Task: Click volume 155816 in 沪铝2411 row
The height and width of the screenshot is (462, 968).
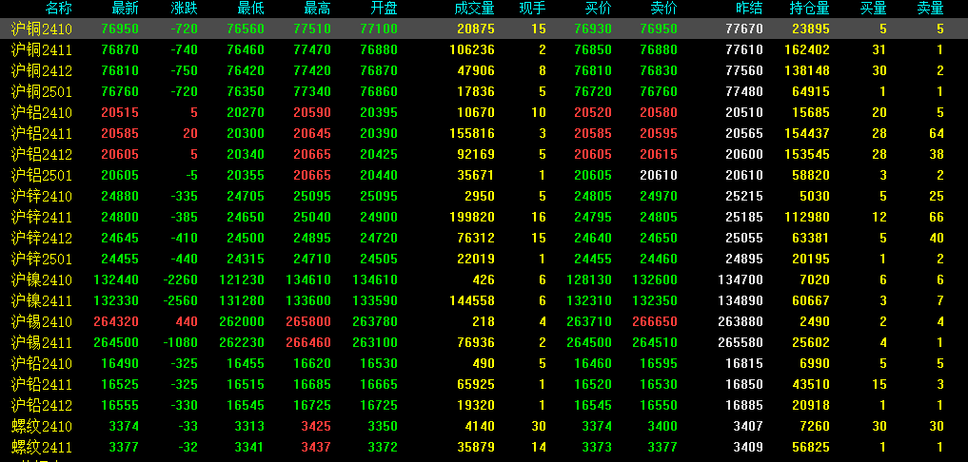Action: click(x=472, y=134)
